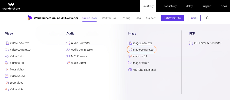Screen dimensions: 230x100
Task: Click the Audio category heading
Action: click(x=70, y=34)
